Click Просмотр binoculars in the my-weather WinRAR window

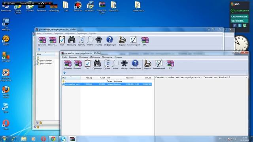pyautogui.click(x=97, y=65)
